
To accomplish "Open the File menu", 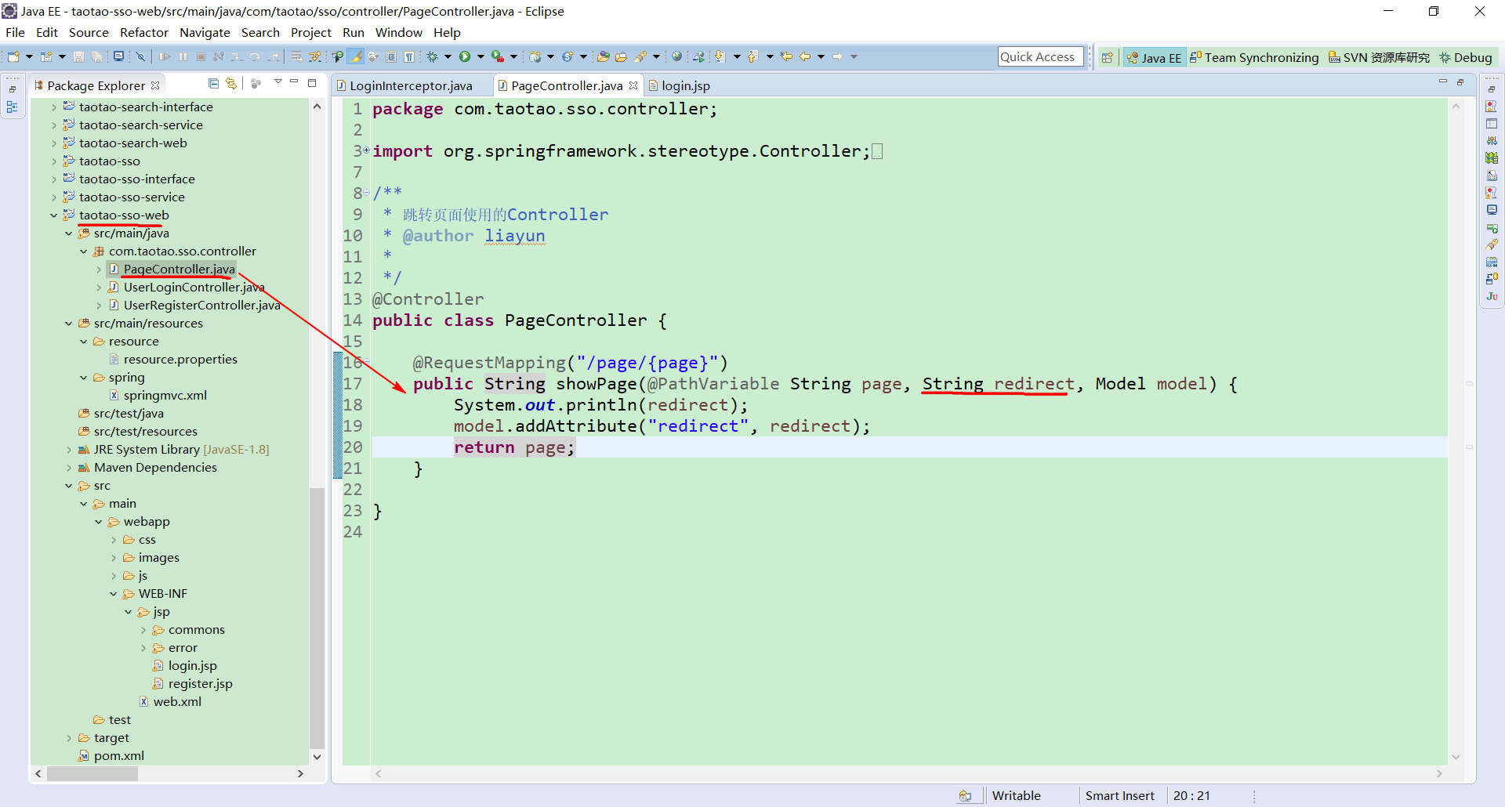I will [15, 32].
